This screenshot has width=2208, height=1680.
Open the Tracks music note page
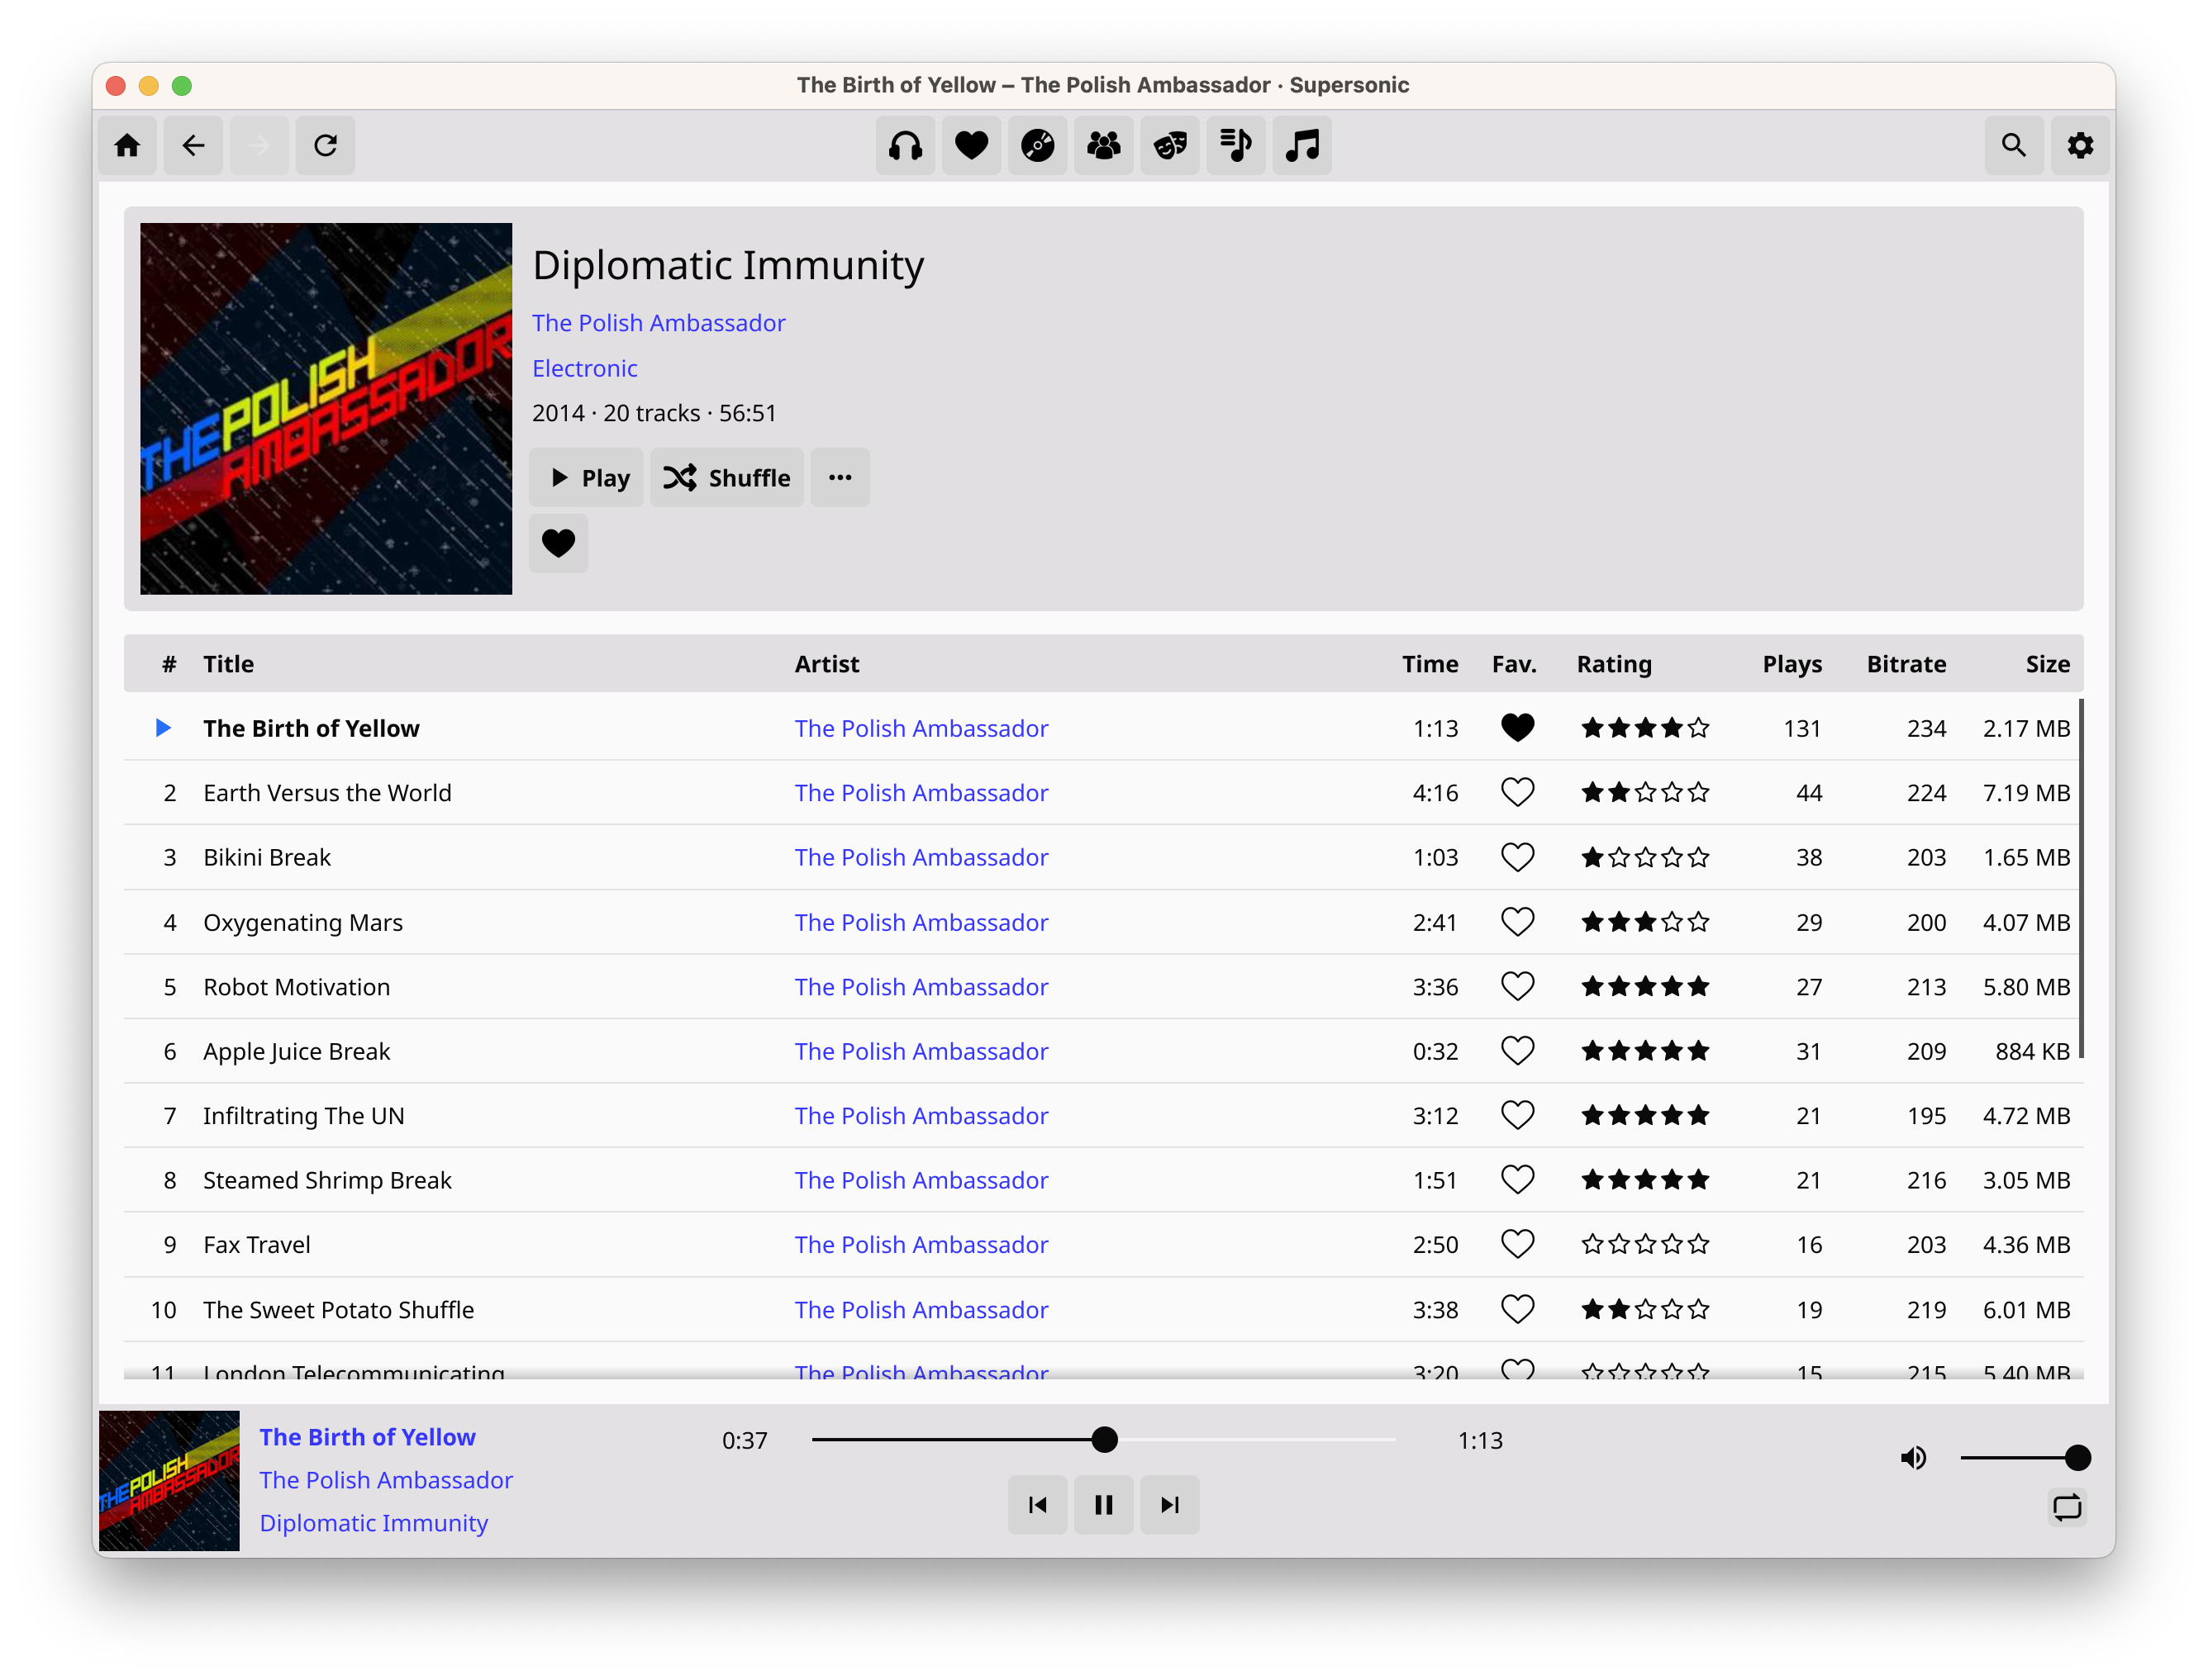[1301, 146]
